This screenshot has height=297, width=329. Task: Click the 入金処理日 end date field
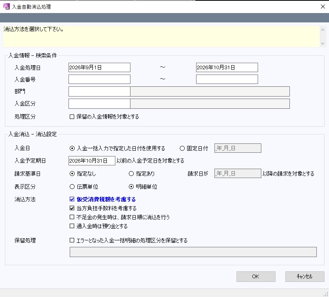pos(227,67)
